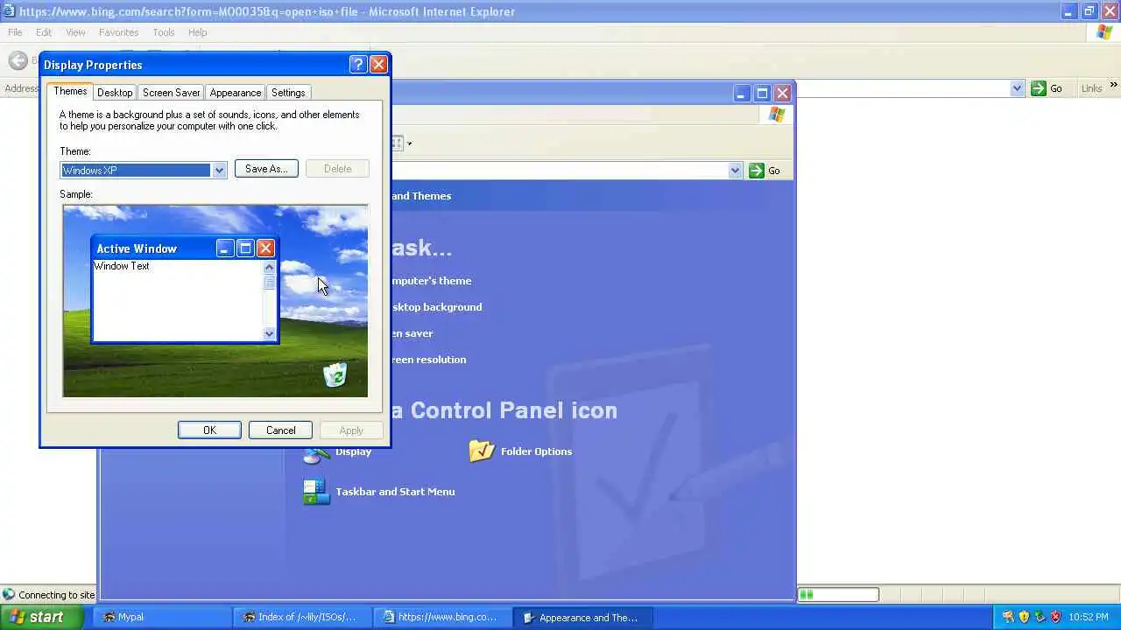The width and height of the screenshot is (1121, 630).
Task: Open Internet Explorer Help menu
Action: coord(197,32)
